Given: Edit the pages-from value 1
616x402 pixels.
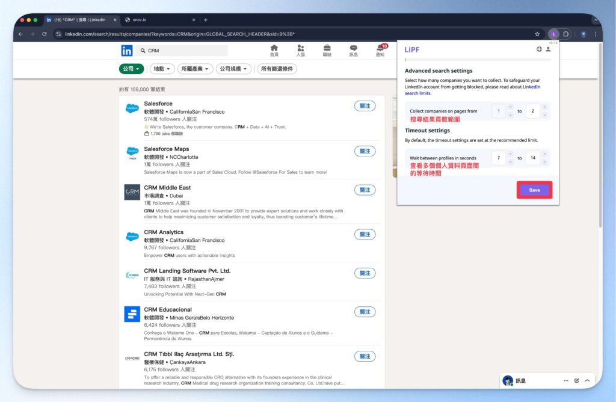Looking at the screenshot, I should point(499,111).
